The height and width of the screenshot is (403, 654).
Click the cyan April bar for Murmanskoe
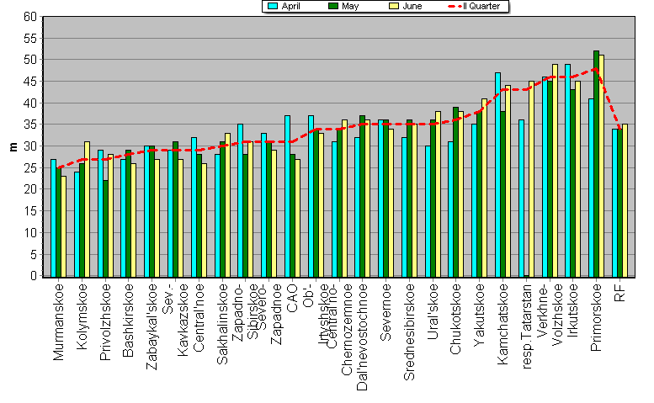(53, 219)
